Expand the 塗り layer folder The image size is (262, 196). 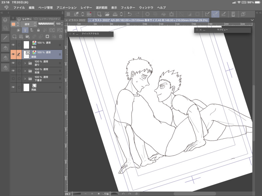tap(25, 63)
